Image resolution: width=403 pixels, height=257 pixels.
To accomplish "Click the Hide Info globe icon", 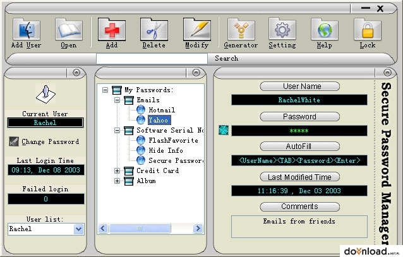I will (x=141, y=150).
